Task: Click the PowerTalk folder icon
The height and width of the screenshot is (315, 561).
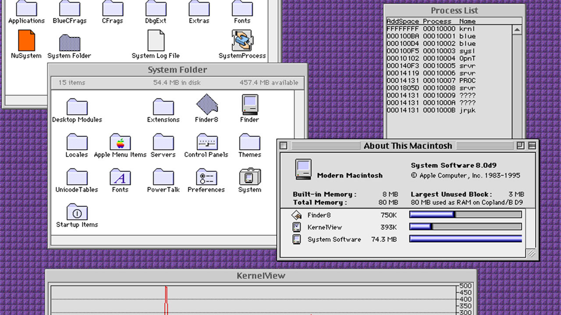Action: tap(163, 177)
